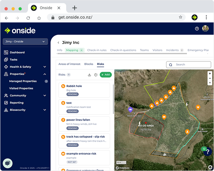Open the example entrance risk card
214x171 pixels.
(x=84, y=158)
